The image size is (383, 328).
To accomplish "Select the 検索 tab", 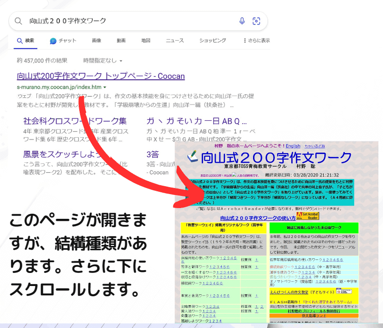I will coord(26,41).
